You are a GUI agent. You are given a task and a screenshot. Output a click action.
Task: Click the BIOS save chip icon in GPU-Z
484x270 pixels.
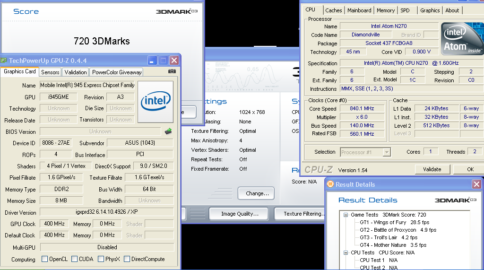click(x=168, y=131)
